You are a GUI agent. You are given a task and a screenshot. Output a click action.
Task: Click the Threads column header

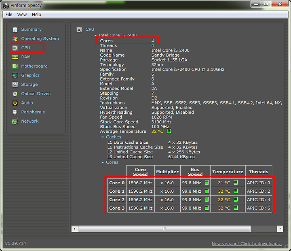click(259, 172)
